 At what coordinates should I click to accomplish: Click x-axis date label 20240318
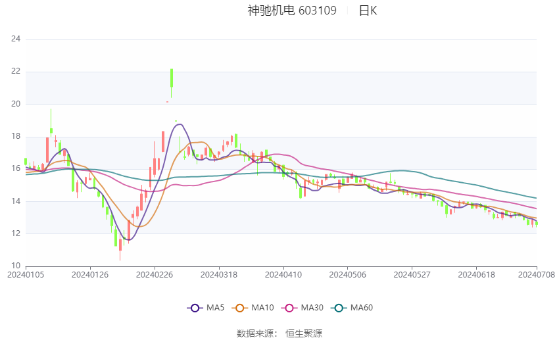(219, 275)
